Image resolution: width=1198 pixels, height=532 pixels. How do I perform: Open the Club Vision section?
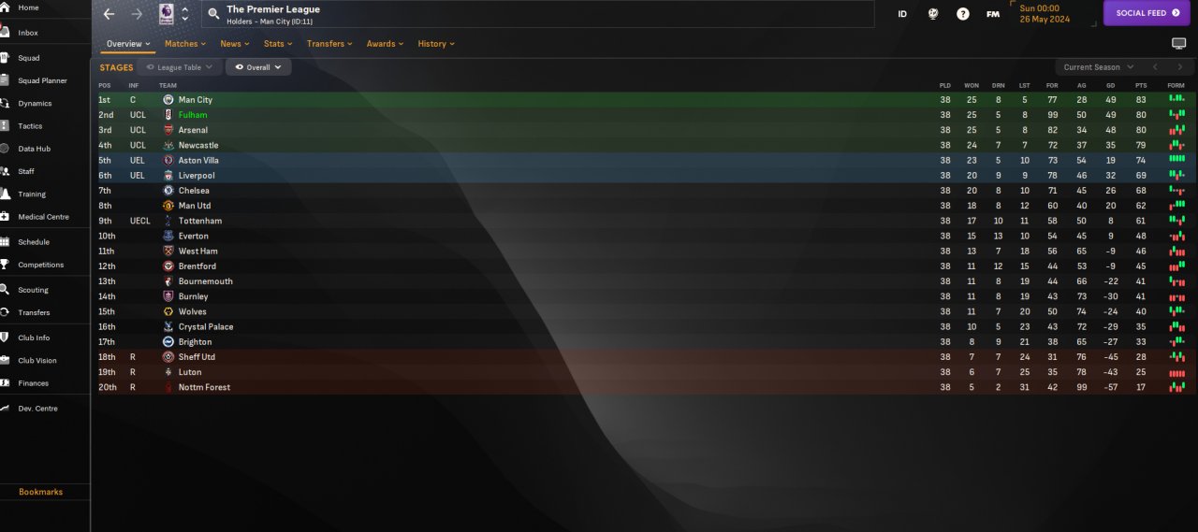(x=37, y=360)
